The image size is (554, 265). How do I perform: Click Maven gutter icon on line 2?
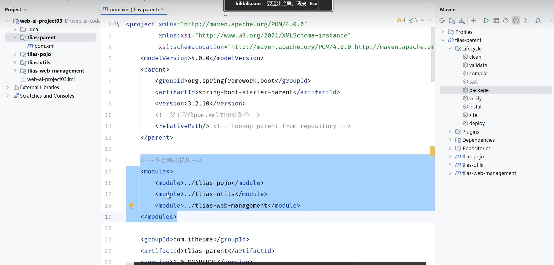pos(116,24)
